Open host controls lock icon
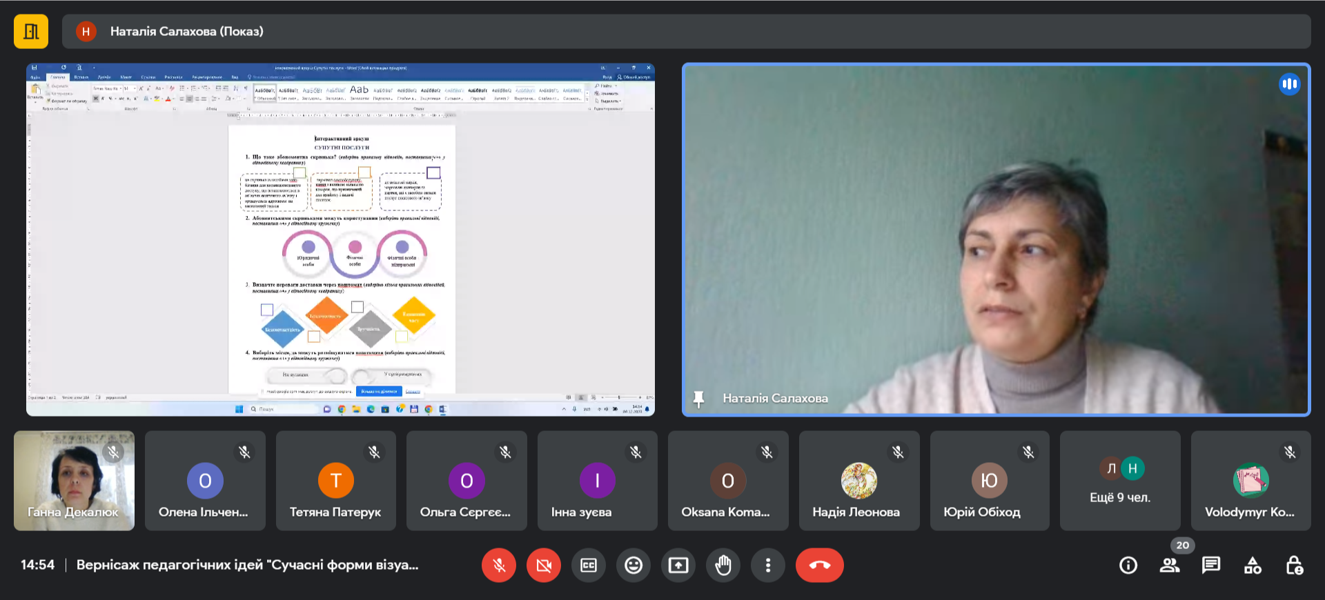The image size is (1325, 600). click(x=1294, y=566)
